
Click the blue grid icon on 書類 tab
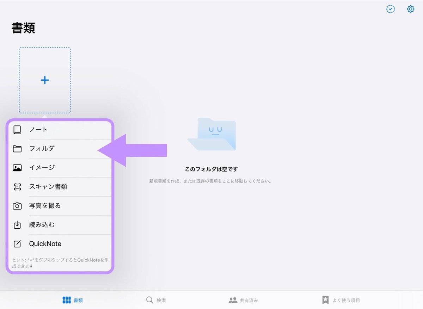coord(67,299)
